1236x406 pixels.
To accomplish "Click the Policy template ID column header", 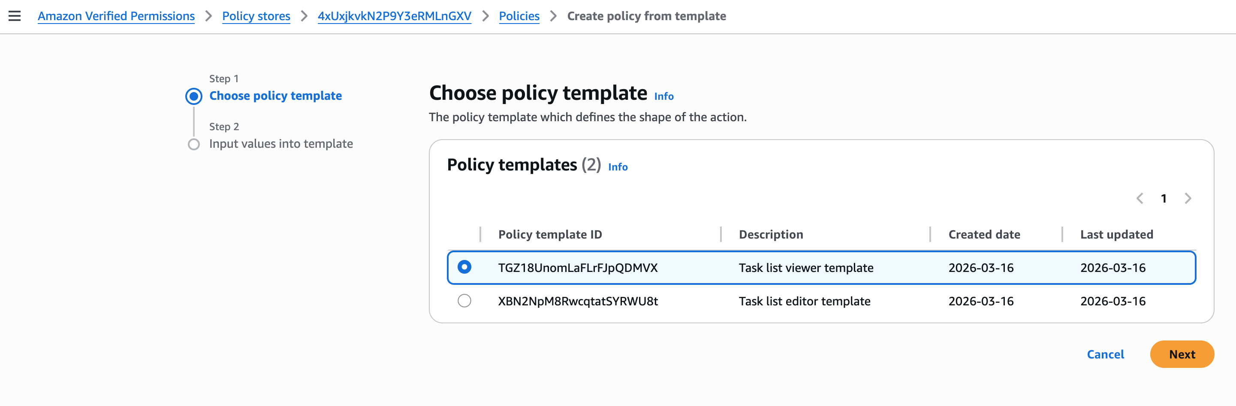I will point(550,234).
